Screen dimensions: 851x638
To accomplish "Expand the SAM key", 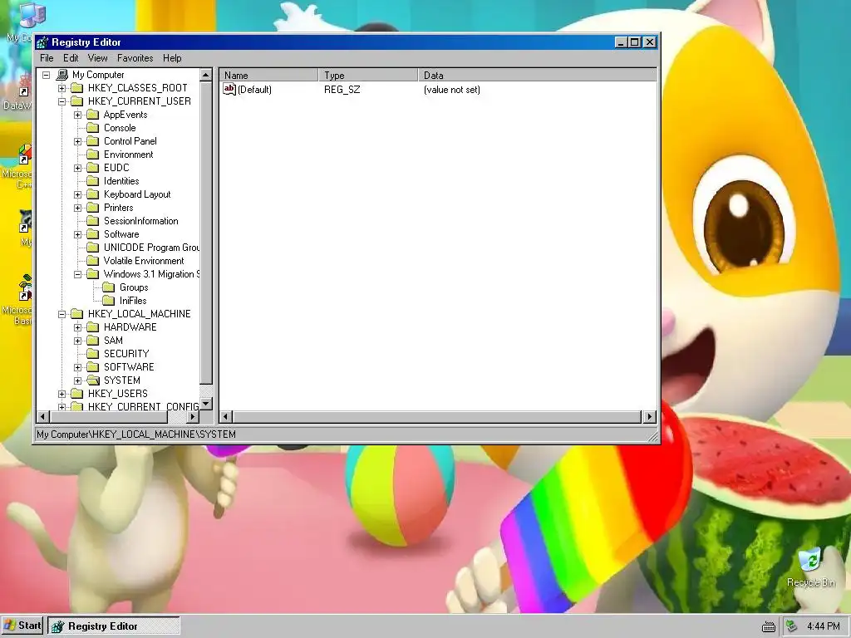I will pos(77,341).
